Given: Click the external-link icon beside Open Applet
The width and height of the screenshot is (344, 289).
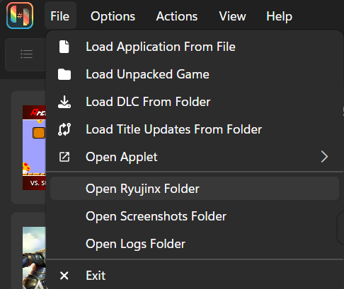Looking at the screenshot, I should (x=64, y=157).
